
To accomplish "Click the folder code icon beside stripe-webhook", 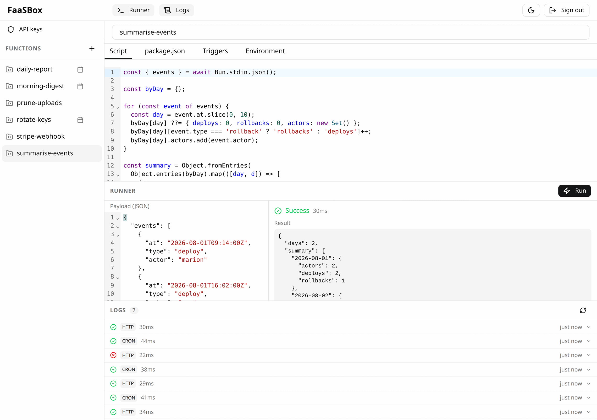I will 9,137.
